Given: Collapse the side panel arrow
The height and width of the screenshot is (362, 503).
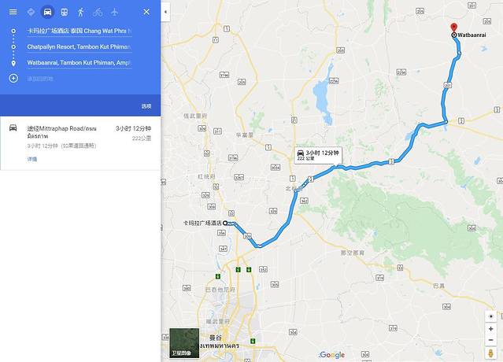Looking at the screenshot, I should [x=165, y=12].
